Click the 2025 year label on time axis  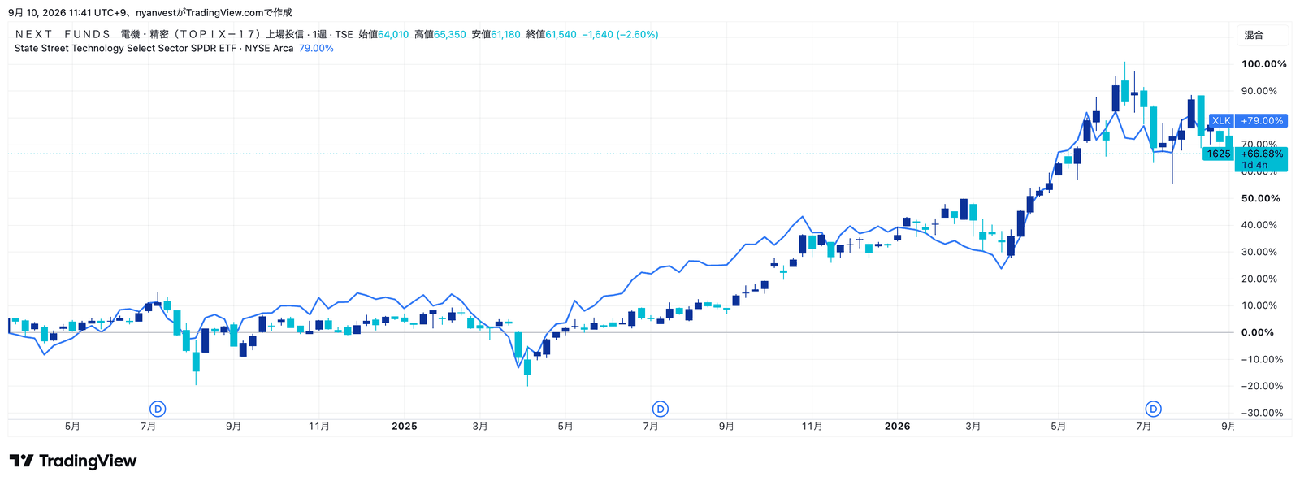coord(405,427)
